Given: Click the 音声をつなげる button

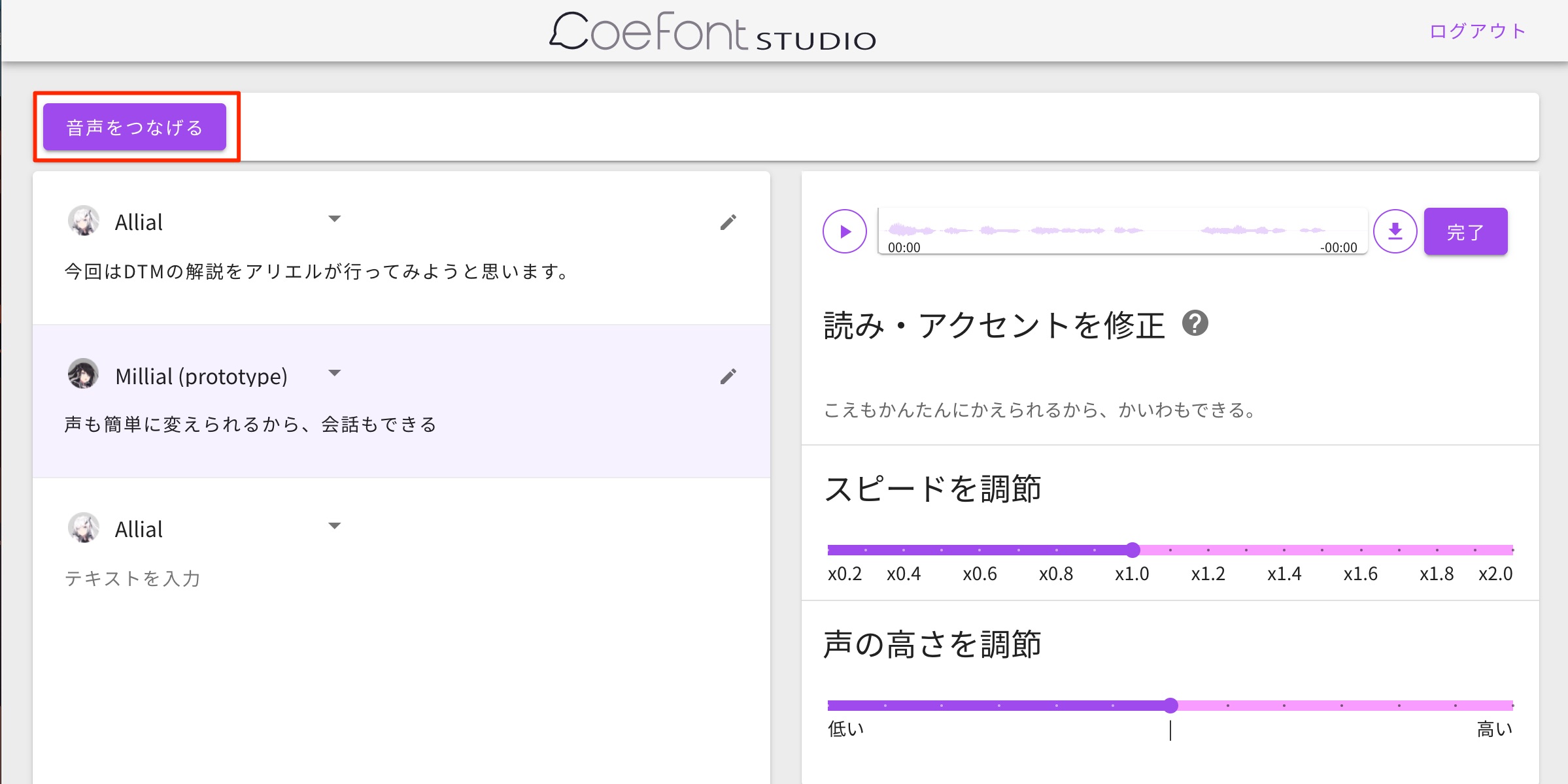Looking at the screenshot, I should click(135, 127).
